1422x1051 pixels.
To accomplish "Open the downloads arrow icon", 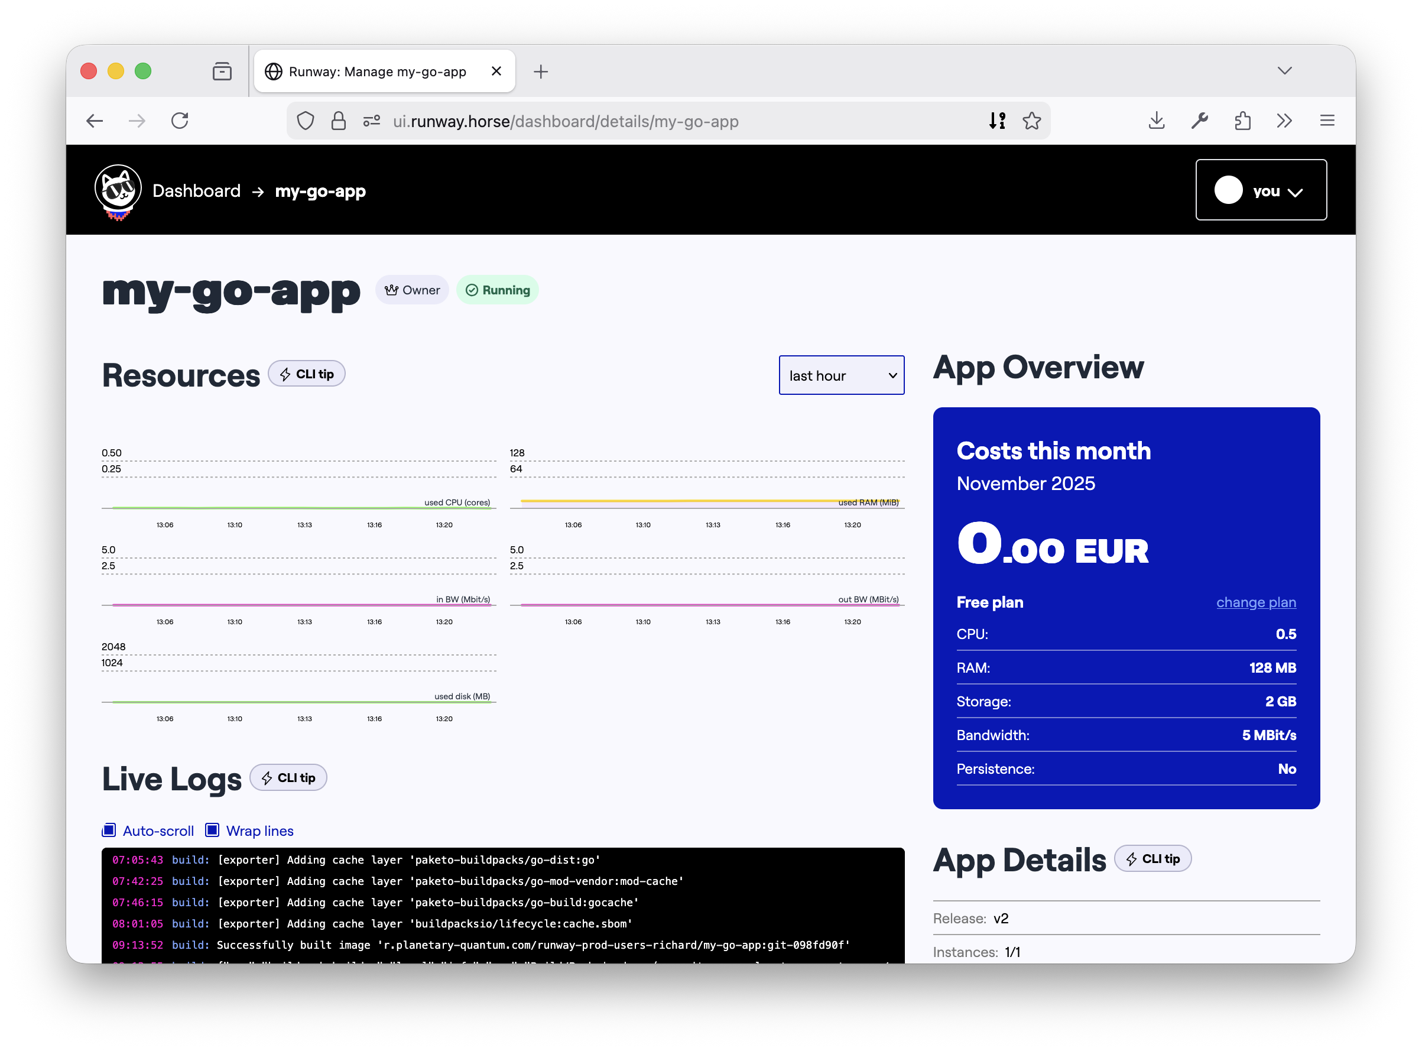I will coord(1156,121).
